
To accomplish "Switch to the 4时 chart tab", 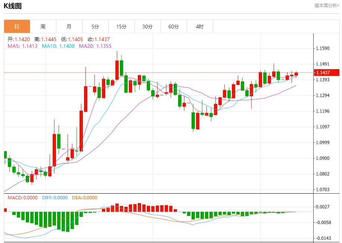I will (200, 27).
